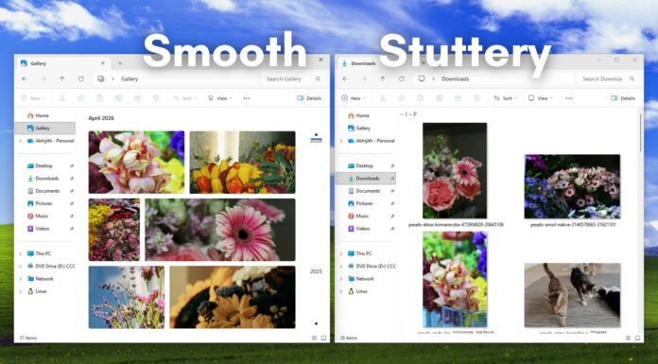Click Rename icon in Downloads toolbar
Viewport: 658px width, 364px height.
(x=440, y=98)
